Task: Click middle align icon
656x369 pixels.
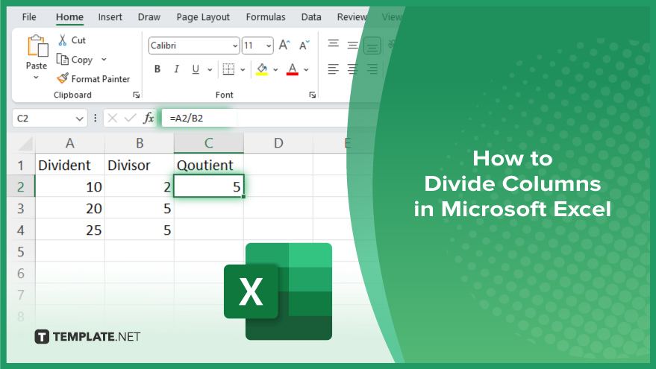Action: coord(353,45)
